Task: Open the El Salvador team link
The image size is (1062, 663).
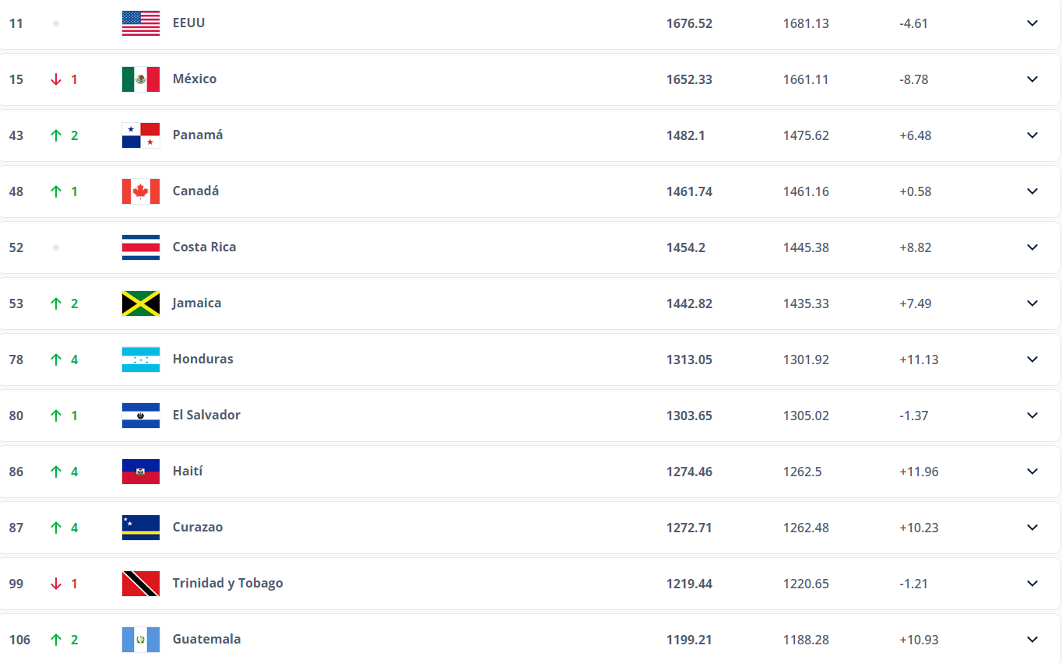Action: [206, 415]
